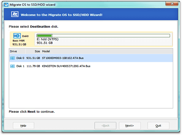
Task: Quit the migration wizard
Action: (x=158, y=126)
